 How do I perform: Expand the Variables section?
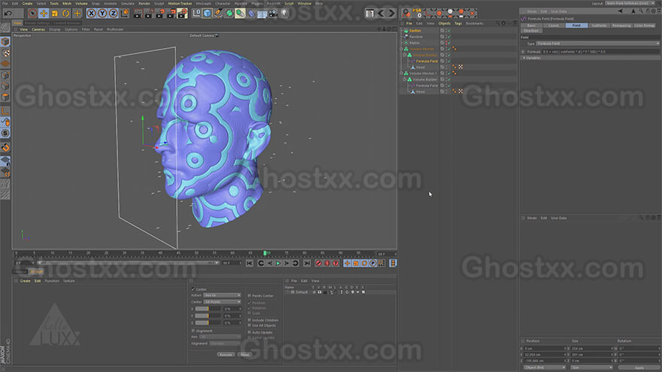tap(524, 58)
